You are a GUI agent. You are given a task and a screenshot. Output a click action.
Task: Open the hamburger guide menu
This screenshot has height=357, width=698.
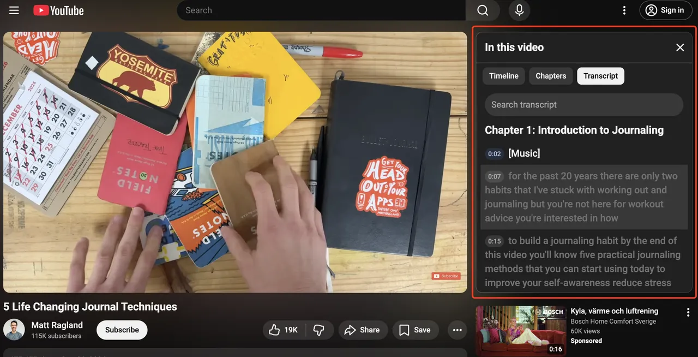pyautogui.click(x=14, y=10)
